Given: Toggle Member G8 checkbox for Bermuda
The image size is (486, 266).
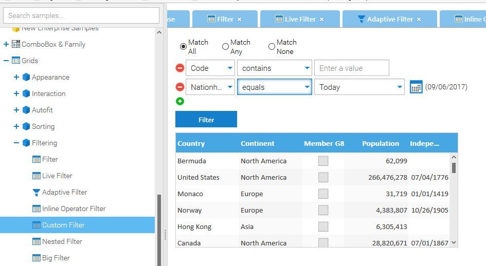Looking at the screenshot, I should point(323,161).
